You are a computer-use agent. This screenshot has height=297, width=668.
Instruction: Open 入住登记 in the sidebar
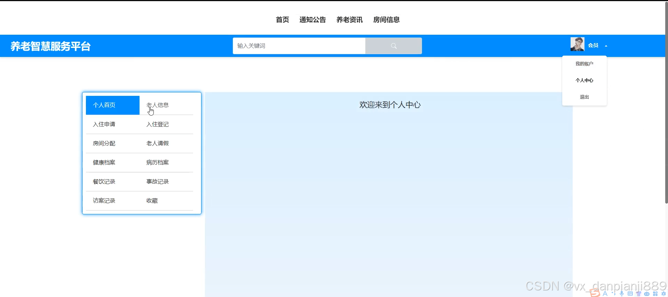[x=166, y=124]
